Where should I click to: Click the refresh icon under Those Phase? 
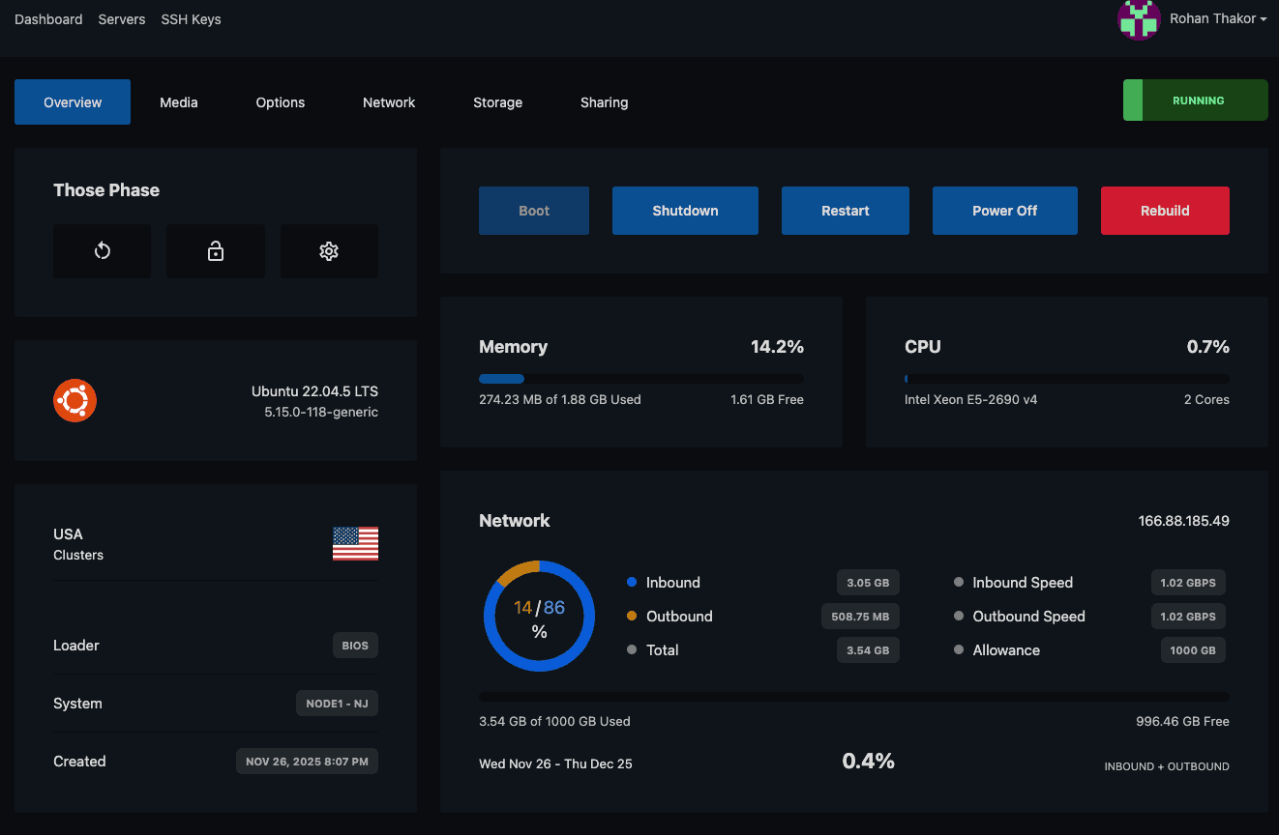(102, 250)
